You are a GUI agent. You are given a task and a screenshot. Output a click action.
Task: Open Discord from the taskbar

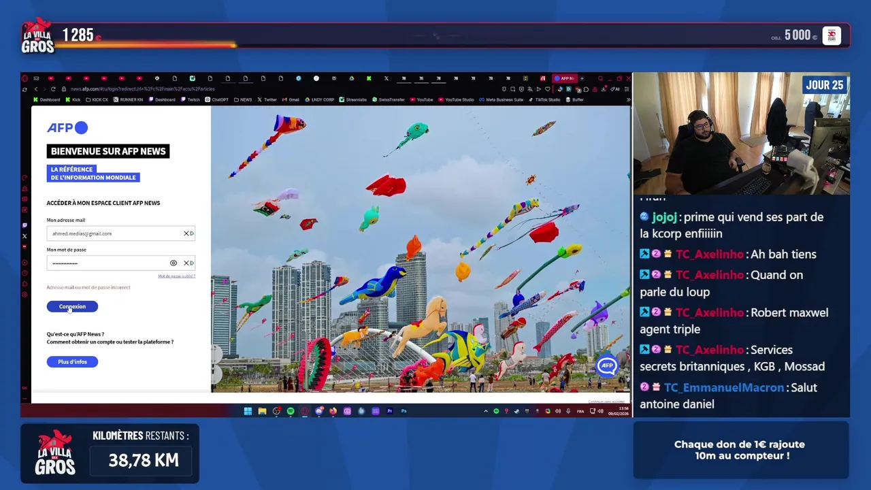pos(319,411)
